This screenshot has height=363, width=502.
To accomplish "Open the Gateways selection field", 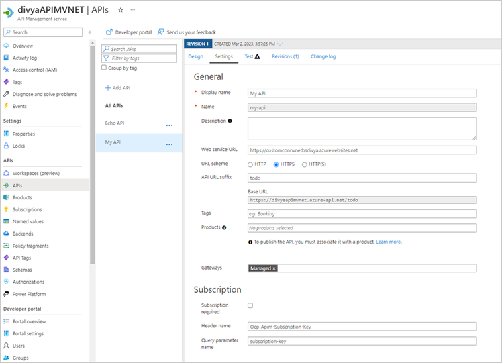I will (362, 268).
